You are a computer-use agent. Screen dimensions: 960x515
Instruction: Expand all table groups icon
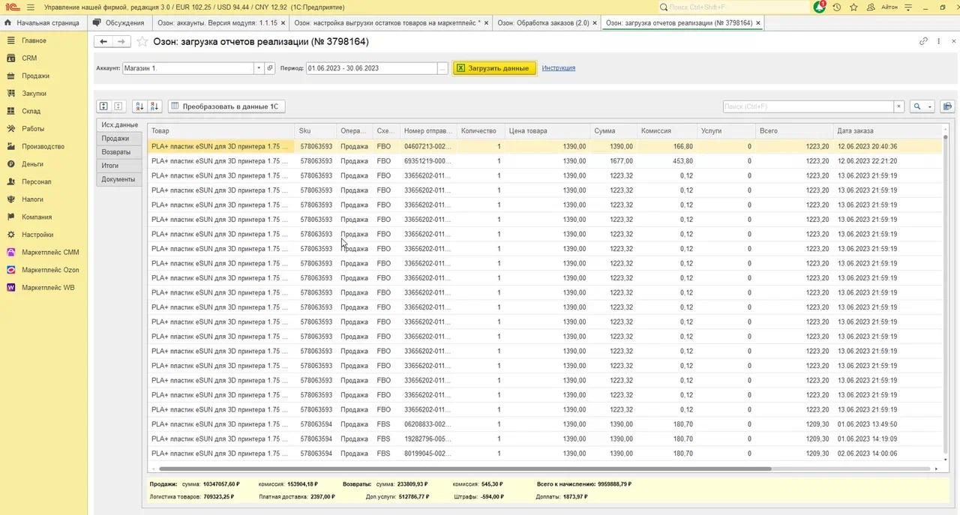104,106
